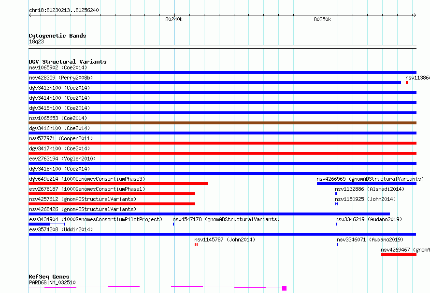Open the nsv3346071 (Audano2019) variant
Screen dimensions: 430x293
(x=370, y=240)
